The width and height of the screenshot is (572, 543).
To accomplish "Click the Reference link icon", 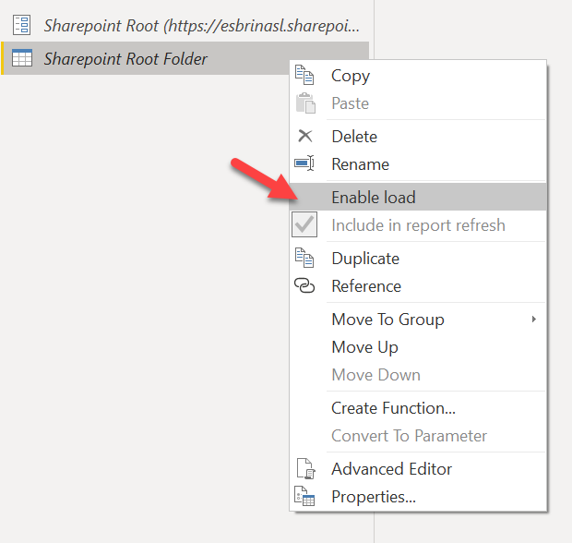I will pos(305,286).
